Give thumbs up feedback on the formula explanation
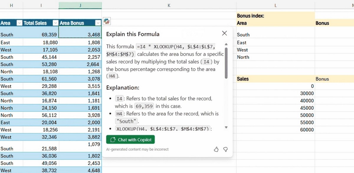The height and width of the screenshot is (173, 354). [x=216, y=149]
